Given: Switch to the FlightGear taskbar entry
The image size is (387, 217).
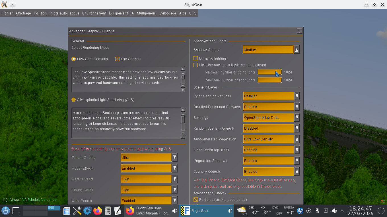Looking at the screenshot, I should coord(206,211).
